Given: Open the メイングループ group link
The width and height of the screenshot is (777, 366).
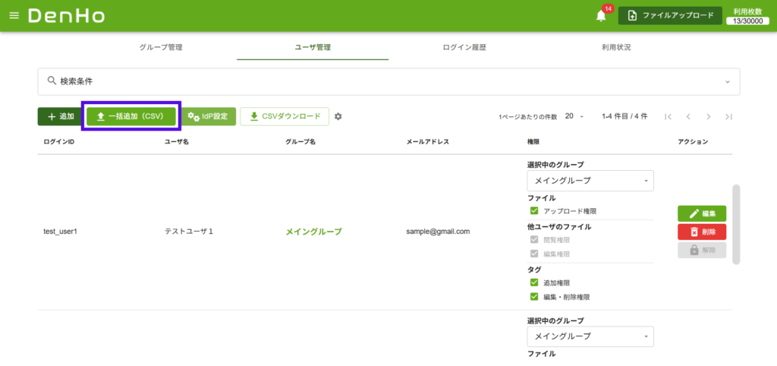Looking at the screenshot, I should (x=313, y=232).
